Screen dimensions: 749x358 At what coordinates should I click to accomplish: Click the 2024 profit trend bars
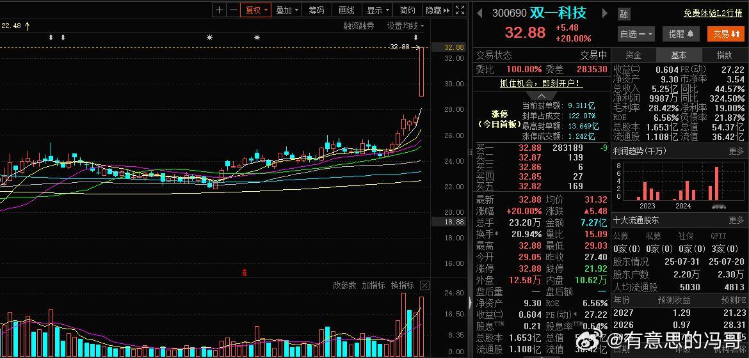[x=683, y=191]
